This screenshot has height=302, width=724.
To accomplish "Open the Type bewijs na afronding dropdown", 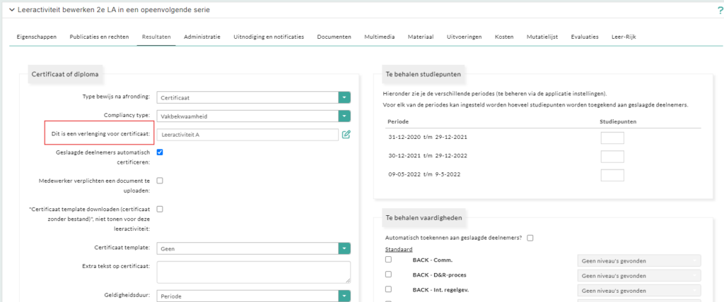I will [344, 97].
